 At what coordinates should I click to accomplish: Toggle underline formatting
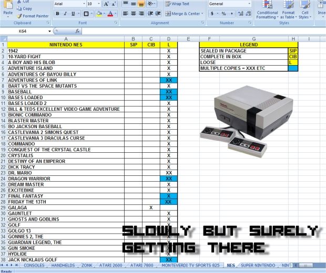(x=73, y=14)
